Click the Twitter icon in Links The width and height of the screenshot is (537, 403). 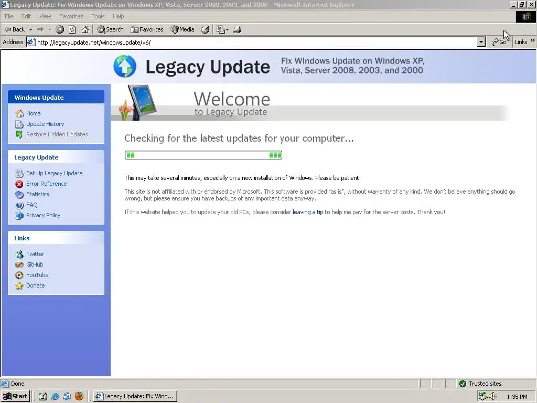(x=19, y=254)
